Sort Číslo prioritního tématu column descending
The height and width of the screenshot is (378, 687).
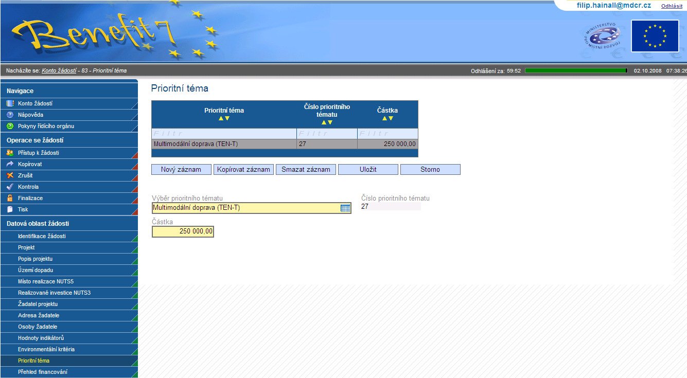pos(330,122)
